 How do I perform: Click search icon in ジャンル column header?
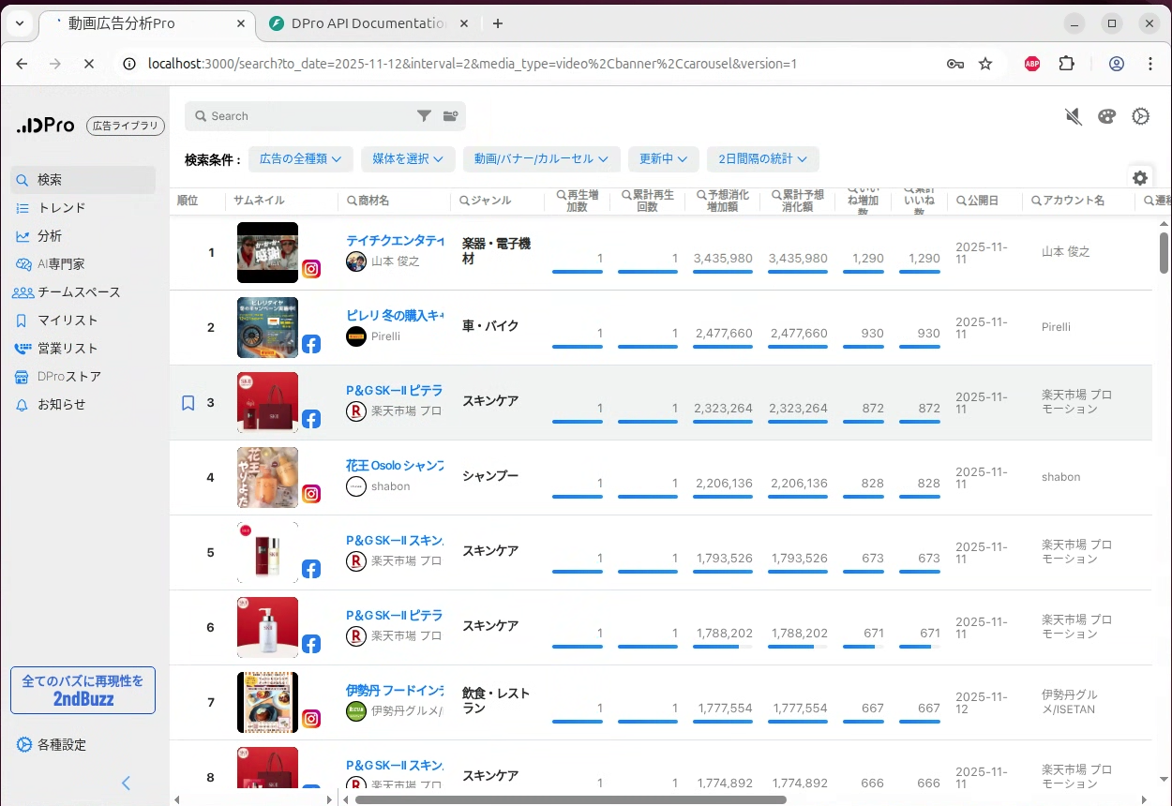coord(464,201)
